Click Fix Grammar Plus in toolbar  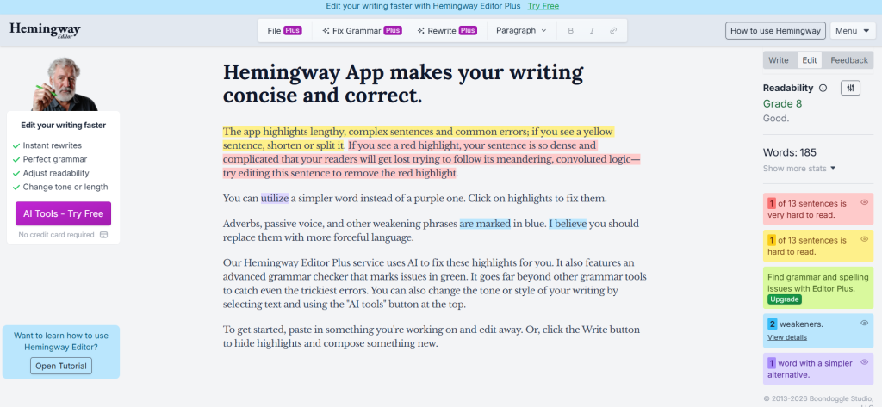tap(362, 31)
